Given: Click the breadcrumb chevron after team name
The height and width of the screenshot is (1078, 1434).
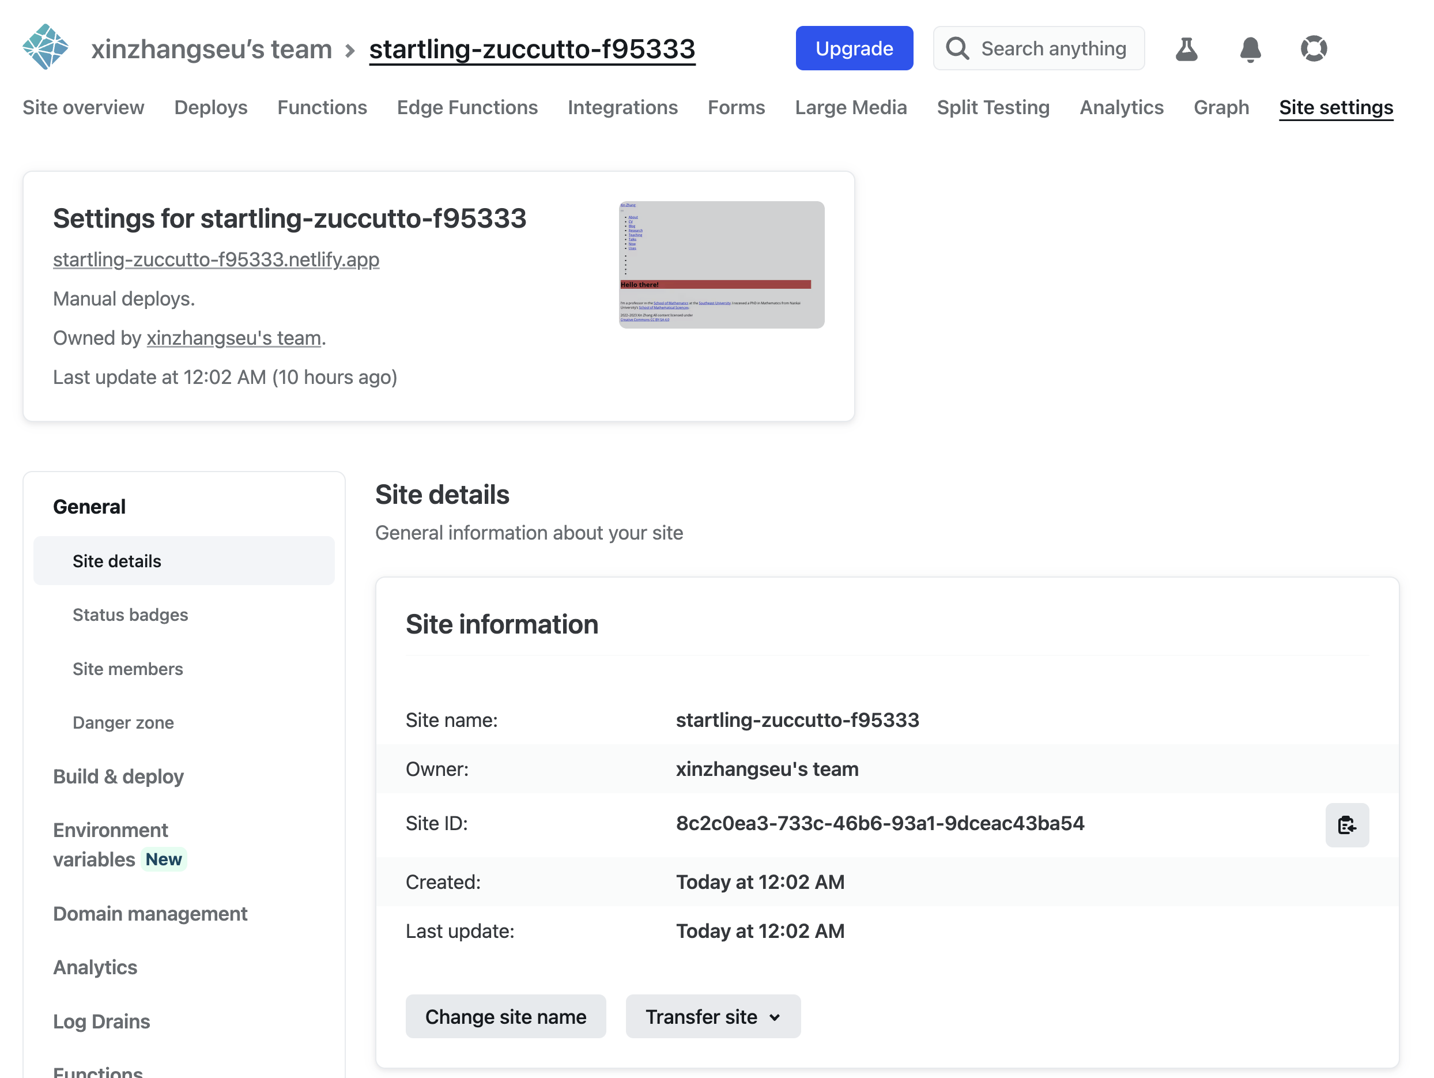Looking at the screenshot, I should click(350, 50).
